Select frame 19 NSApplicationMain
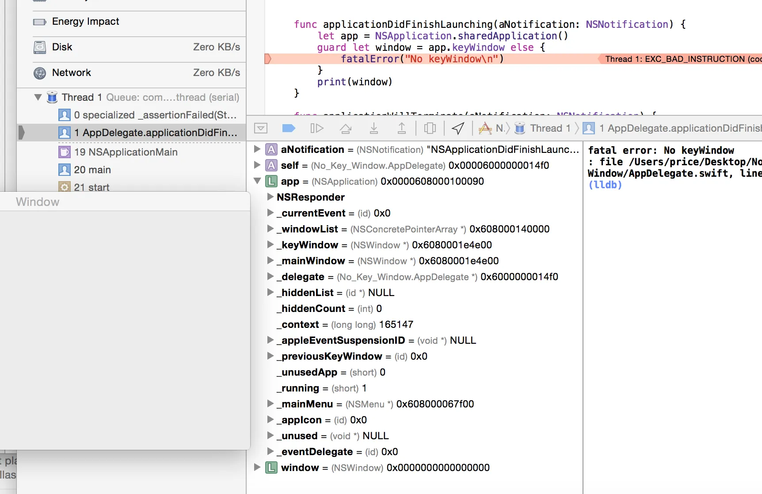Screen dimensions: 762x494 131,152
